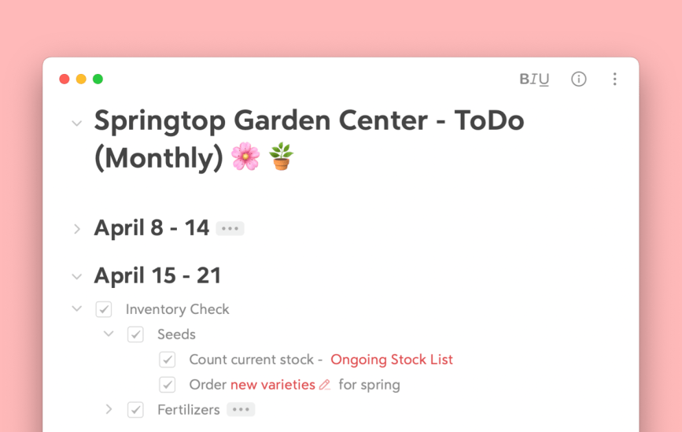Open the Ongoing Stock List link

(392, 360)
